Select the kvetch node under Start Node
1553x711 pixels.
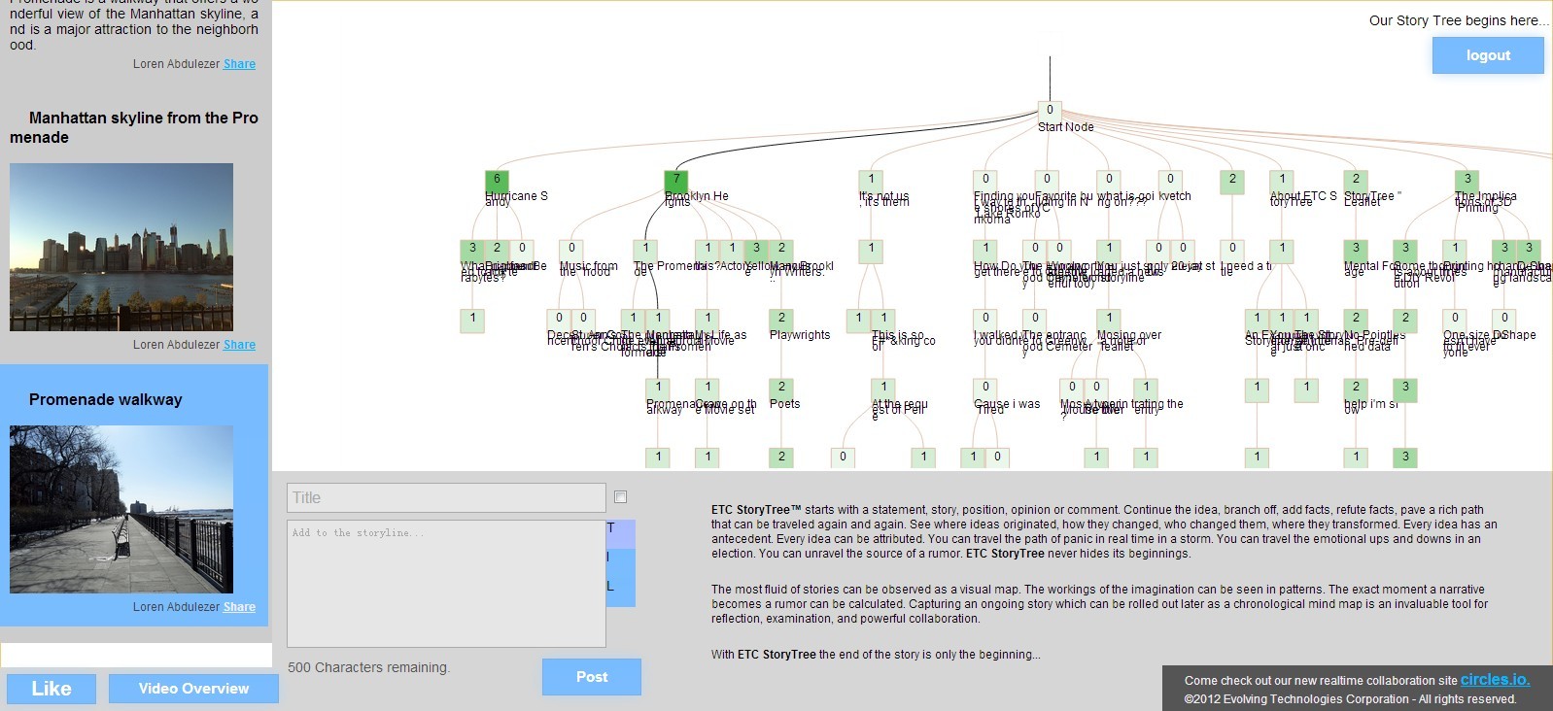pos(1170,180)
